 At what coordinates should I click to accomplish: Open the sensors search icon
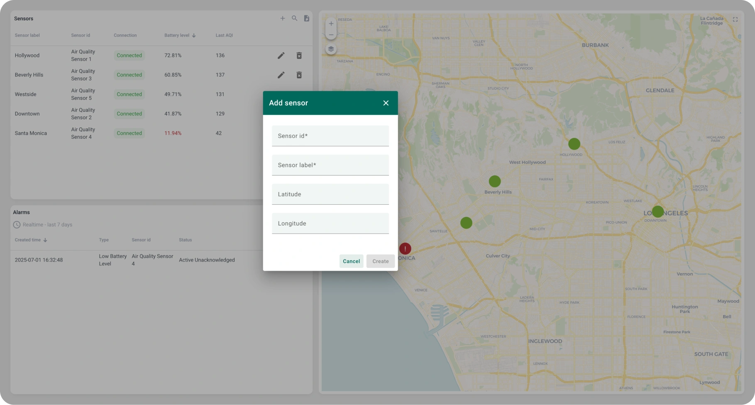tap(295, 18)
